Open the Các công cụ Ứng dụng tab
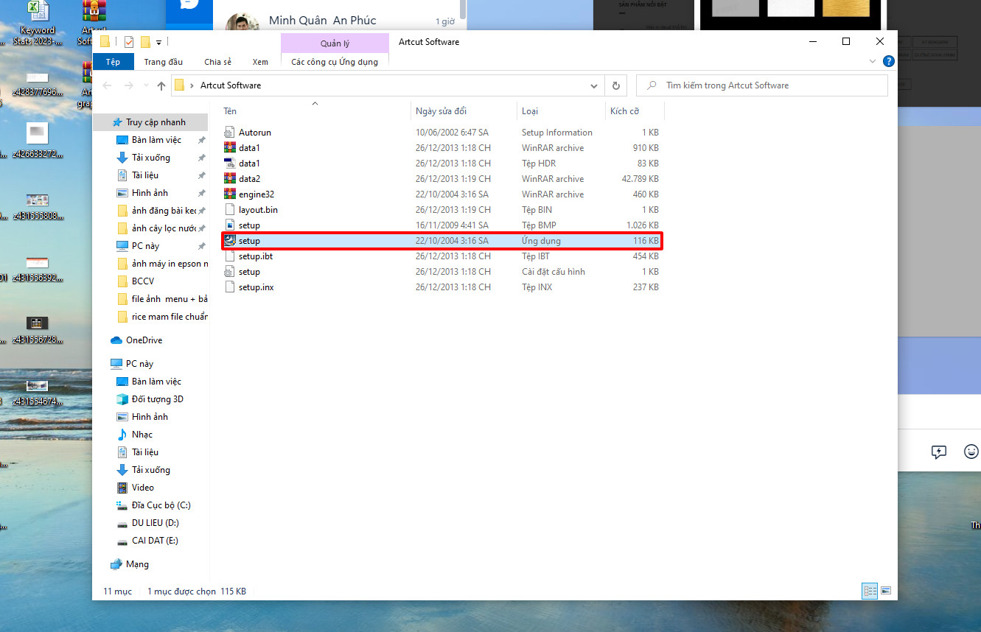 (x=335, y=62)
